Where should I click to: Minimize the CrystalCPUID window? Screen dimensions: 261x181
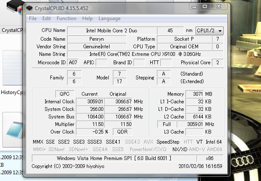pos(194,7)
